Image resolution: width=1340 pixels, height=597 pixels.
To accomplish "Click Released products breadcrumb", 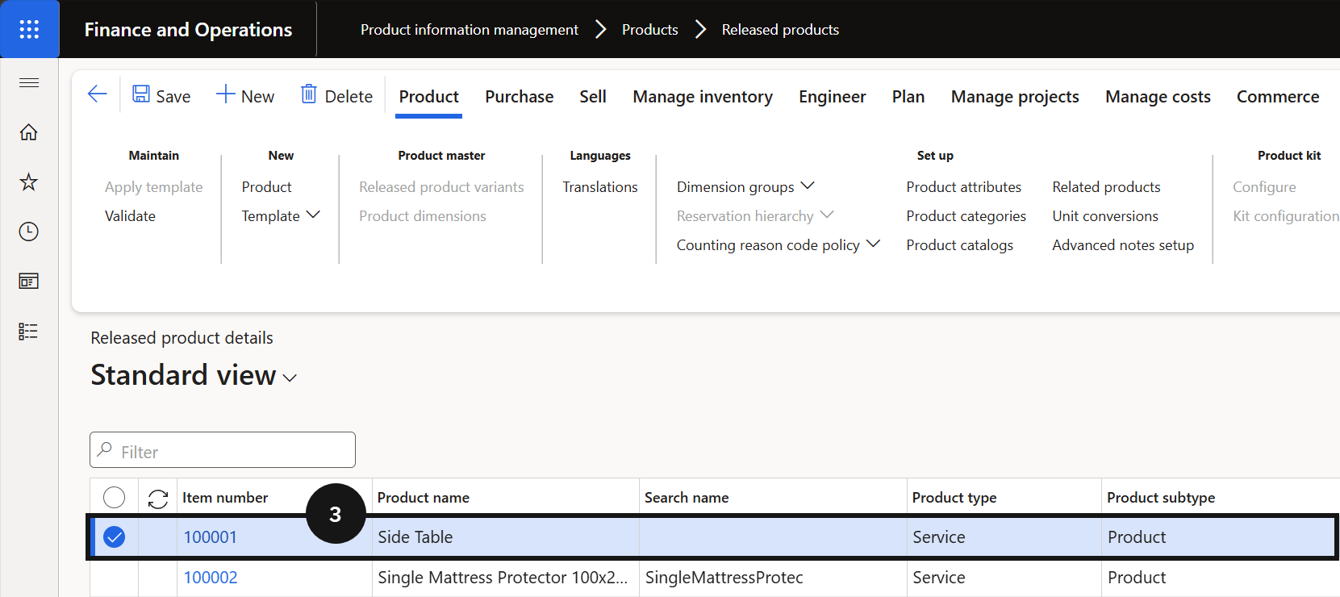I will 780,30.
